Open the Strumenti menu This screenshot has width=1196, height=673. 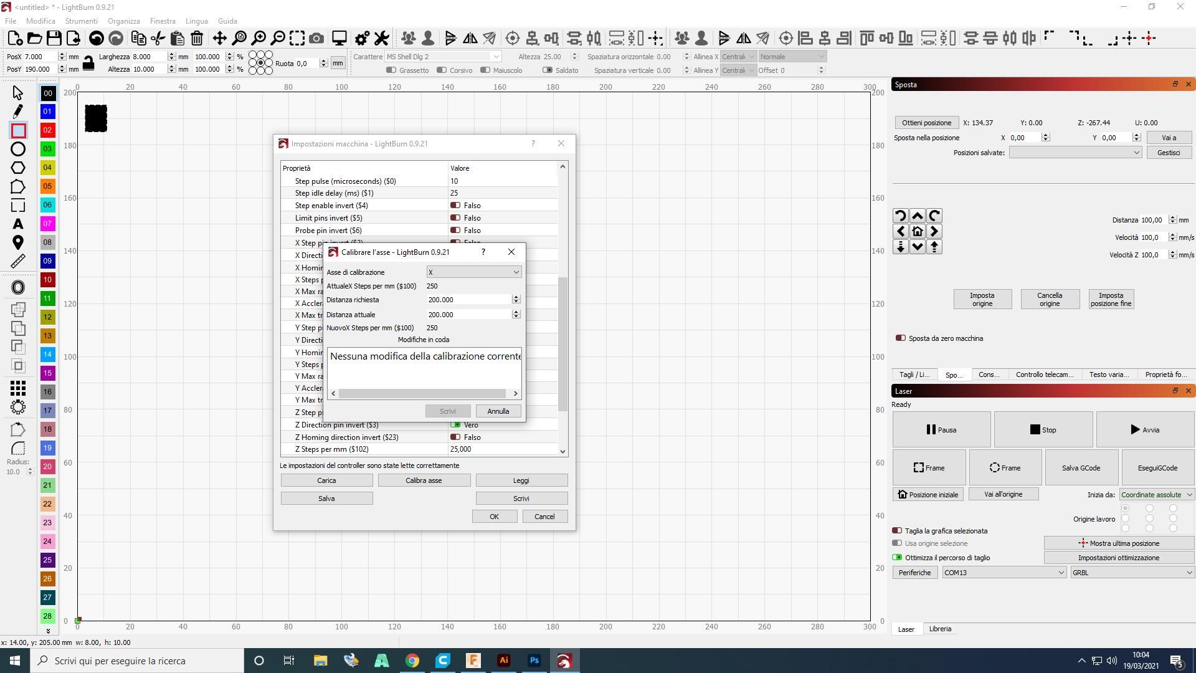pos(81,21)
